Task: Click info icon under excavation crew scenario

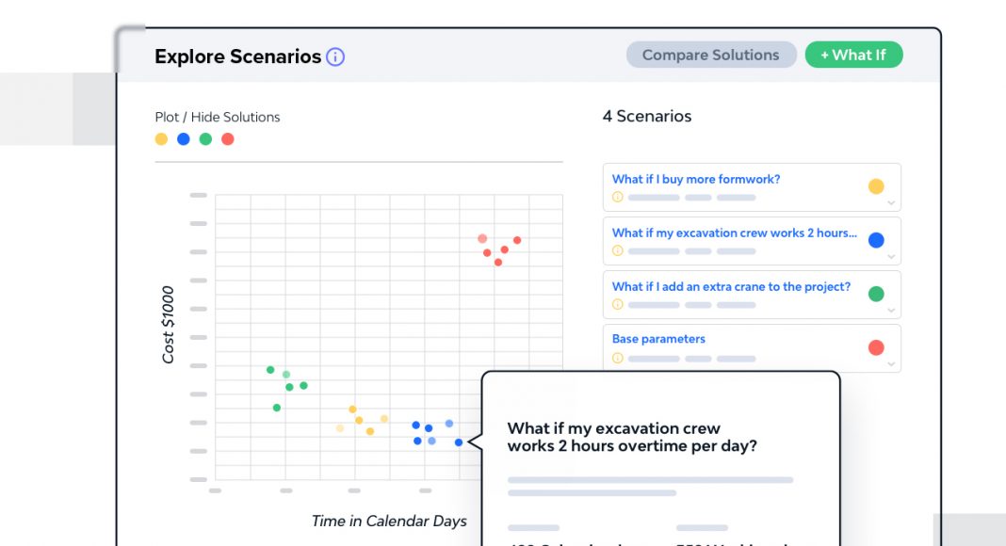Action: coord(618,251)
